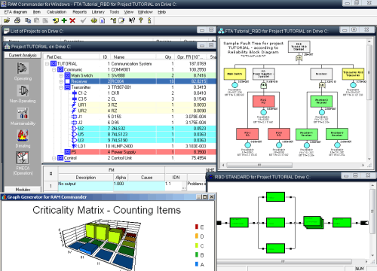This screenshot has width=377, height=271.
Task: Click the printer toolbar icon
Action: coord(17,20)
